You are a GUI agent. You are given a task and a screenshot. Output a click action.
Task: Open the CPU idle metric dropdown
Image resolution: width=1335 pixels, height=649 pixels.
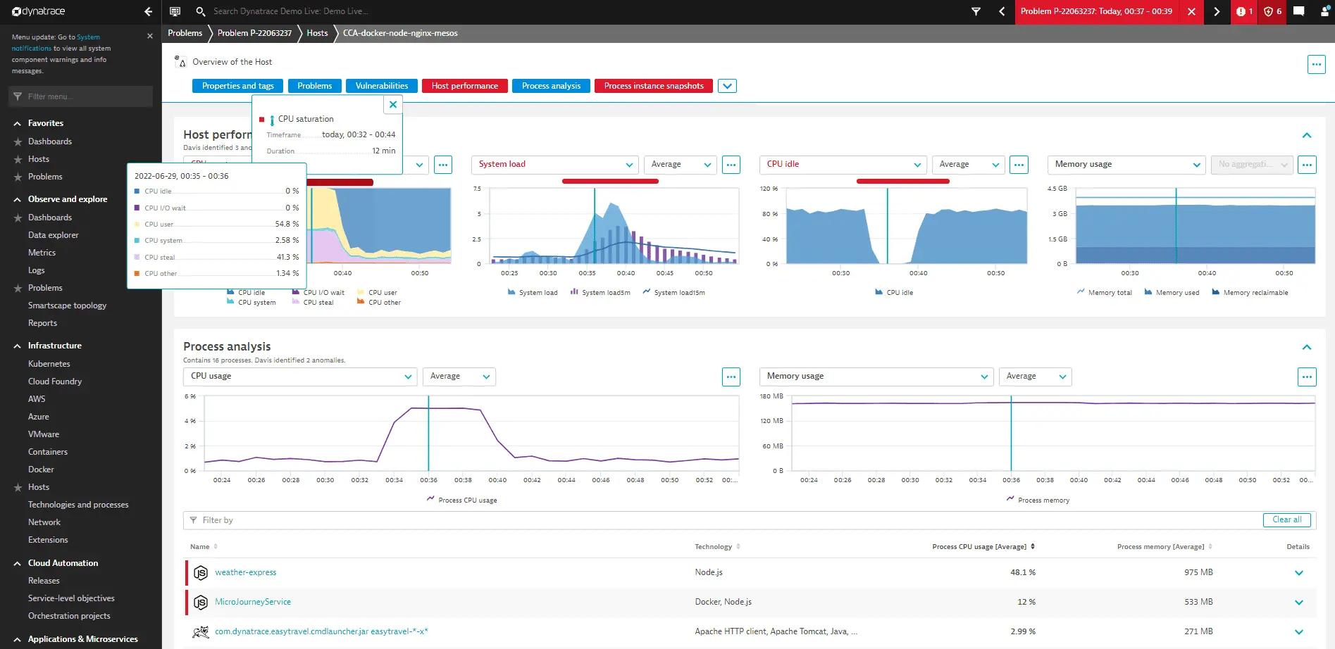843,165
